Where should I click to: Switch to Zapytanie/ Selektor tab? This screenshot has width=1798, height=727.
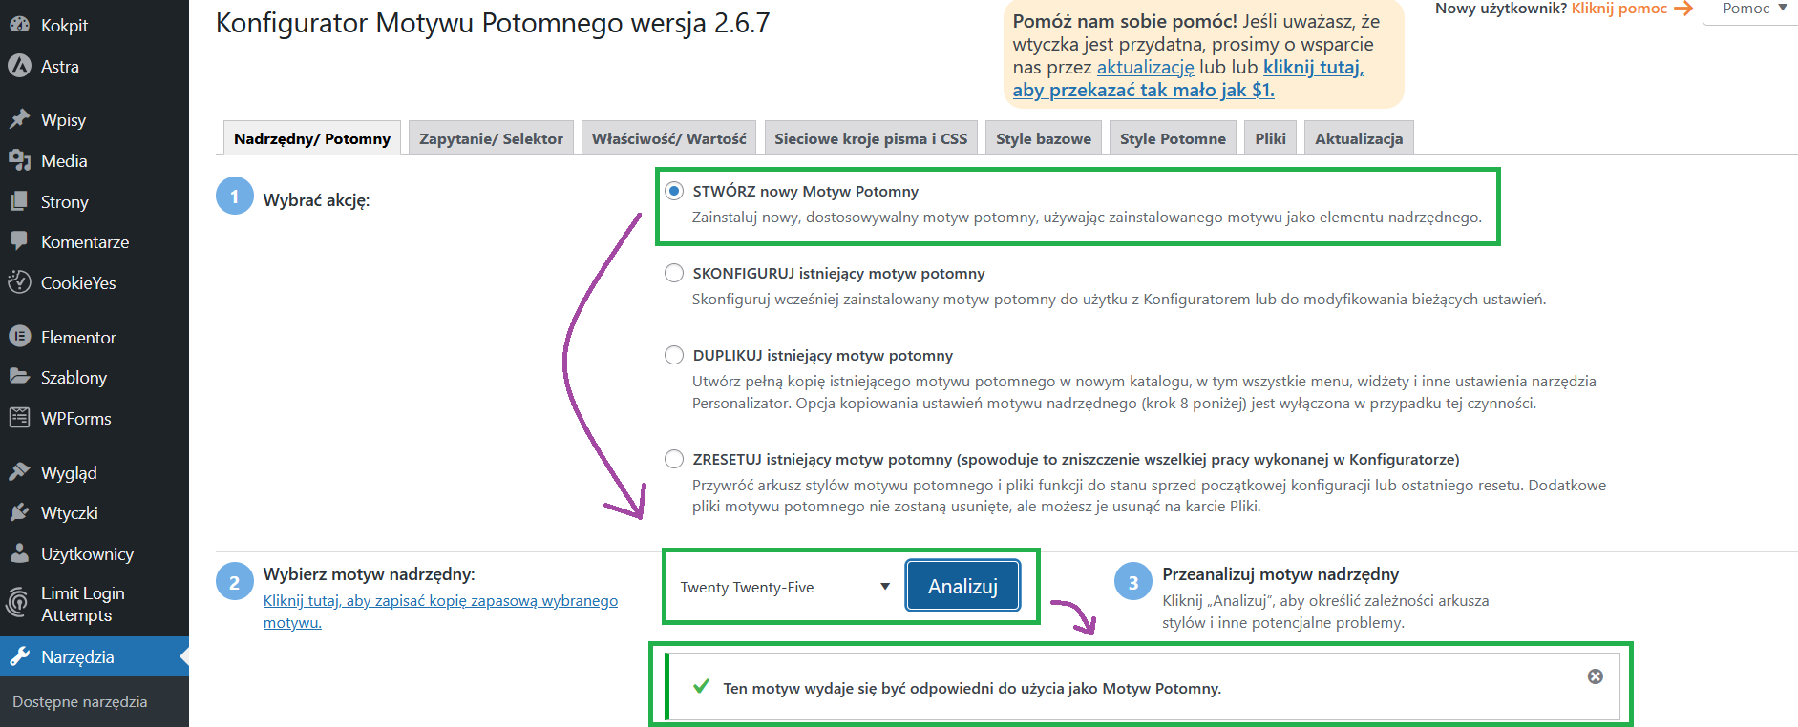(491, 138)
